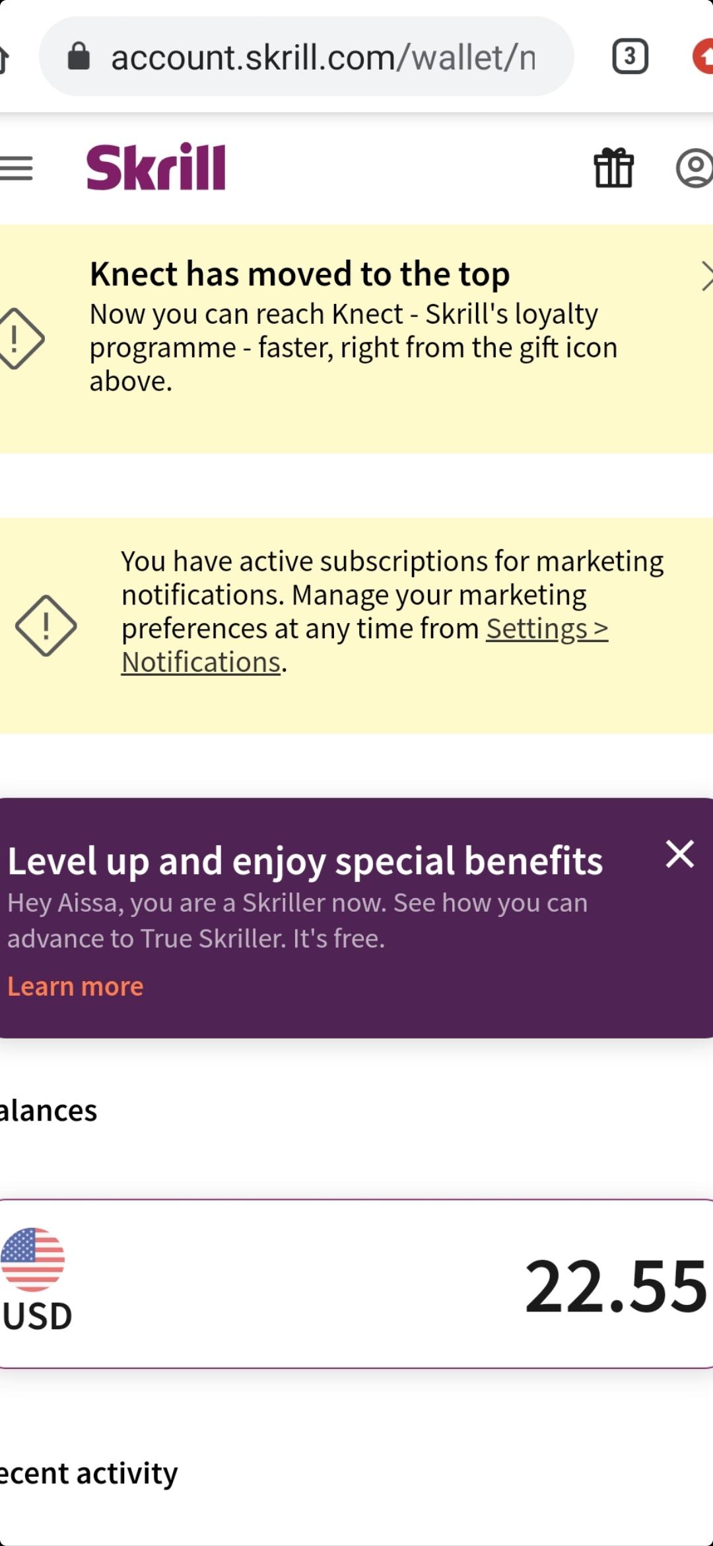Open Knect loyalty gift icon
Viewport: 713px width, 1546px height.
click(614, 168)
